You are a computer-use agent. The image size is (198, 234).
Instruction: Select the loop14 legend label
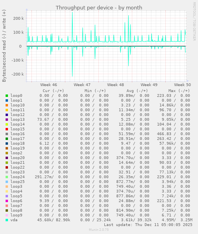point(18,124)
